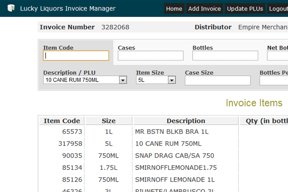Viewport: 288px width, 192px height.
Task: Click into the Bottles input field
Action: (225, 56)
